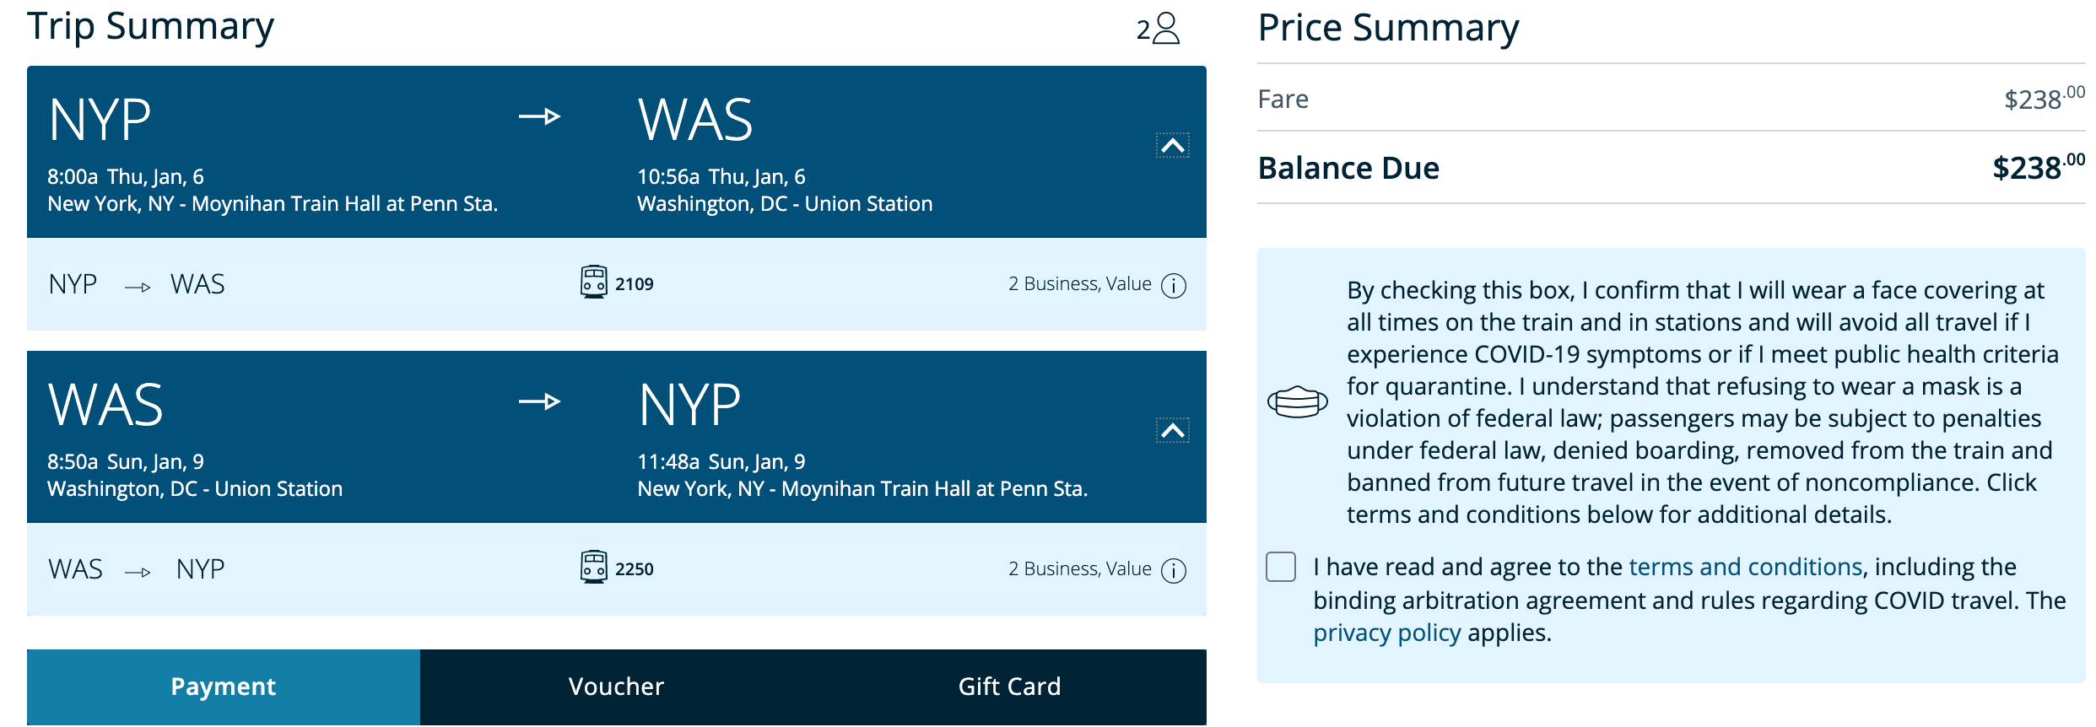The height and width of the screenshot is (727, 2096).
Task: Click train icon for train 2250
Action: [x=593, y=568]
